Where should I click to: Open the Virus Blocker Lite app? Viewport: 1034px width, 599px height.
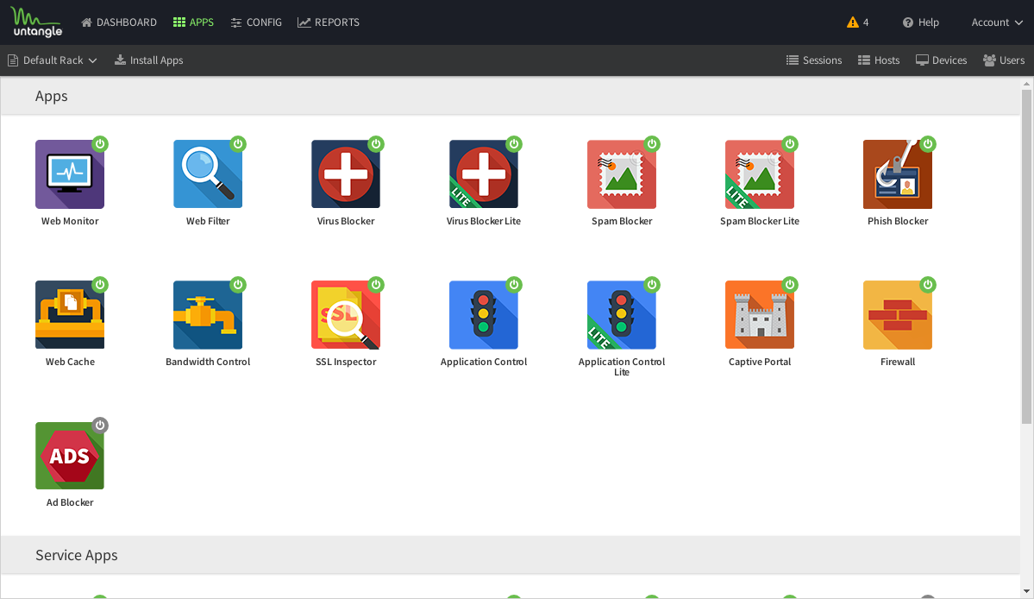coord(484,174)
